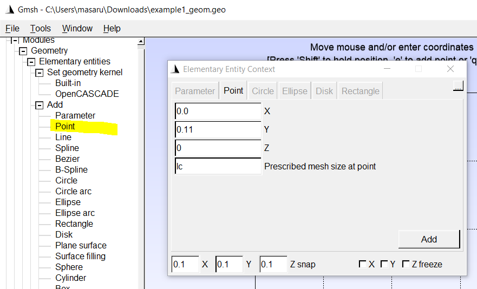This screenshot has width=477, height=289.
Task: Click the Add button in dialog
Action: coord(429,239)
